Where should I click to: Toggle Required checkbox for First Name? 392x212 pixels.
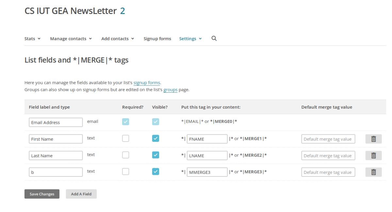coord(125,138)
